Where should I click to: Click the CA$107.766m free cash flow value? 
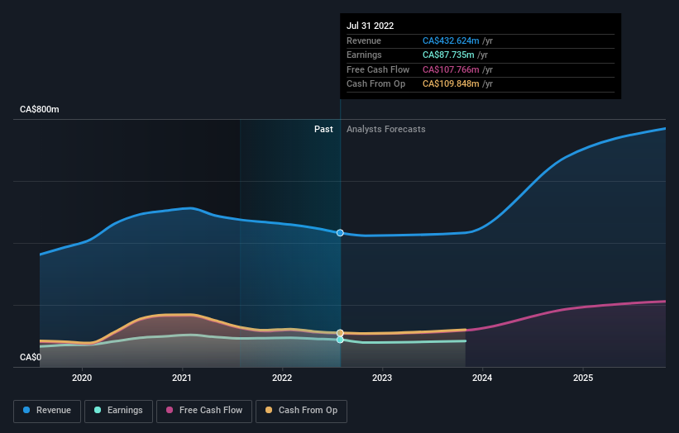click(x=451, y=69)
